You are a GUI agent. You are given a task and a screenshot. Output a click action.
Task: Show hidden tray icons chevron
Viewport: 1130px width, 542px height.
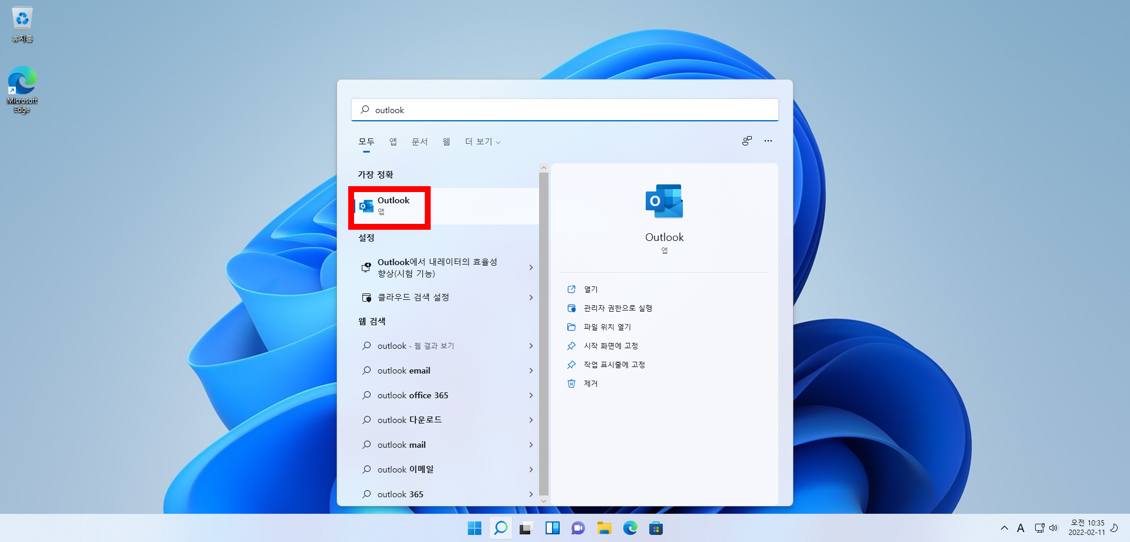(1004, 528)
